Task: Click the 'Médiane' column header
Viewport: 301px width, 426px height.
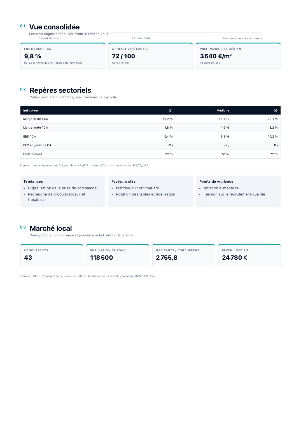Action: 223,111
